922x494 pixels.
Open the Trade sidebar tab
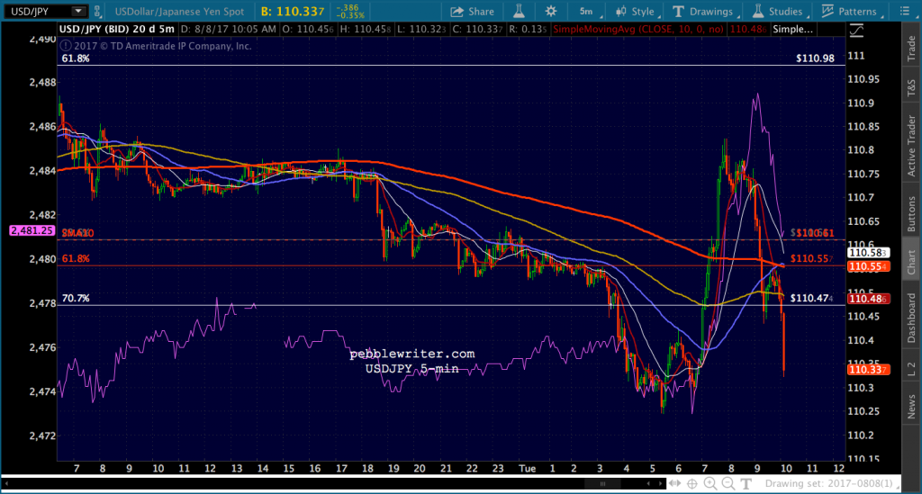tap(911, 49)
